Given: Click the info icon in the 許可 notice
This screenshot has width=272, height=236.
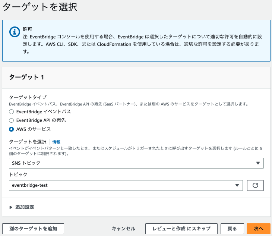Looking at the screenshot, I should [x=15, y=32].
